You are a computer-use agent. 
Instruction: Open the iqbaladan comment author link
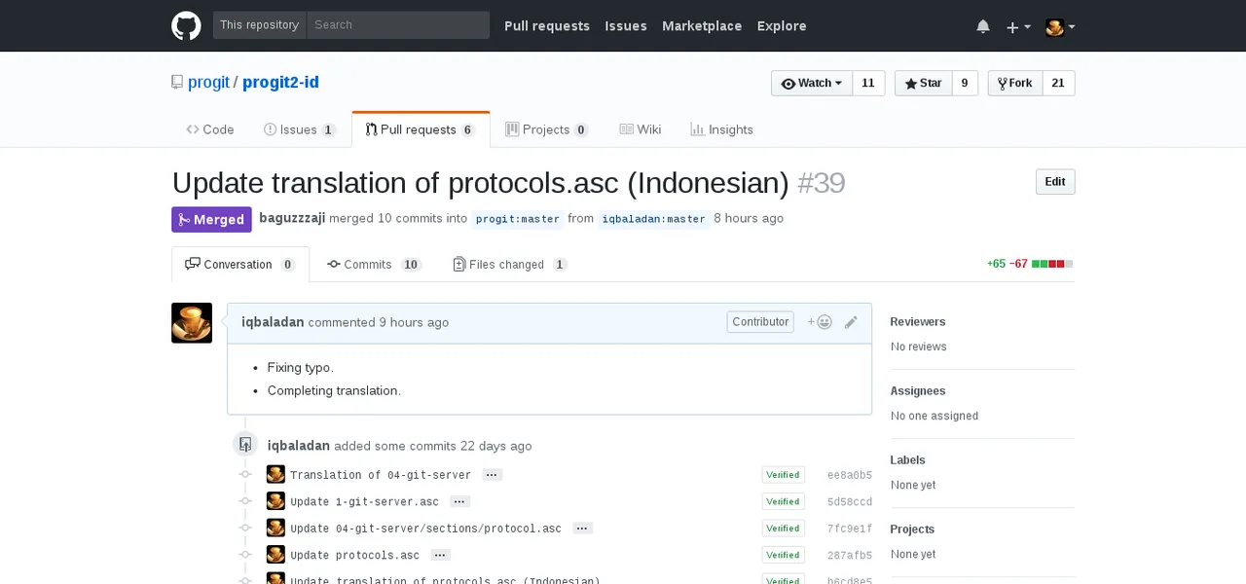273,322
